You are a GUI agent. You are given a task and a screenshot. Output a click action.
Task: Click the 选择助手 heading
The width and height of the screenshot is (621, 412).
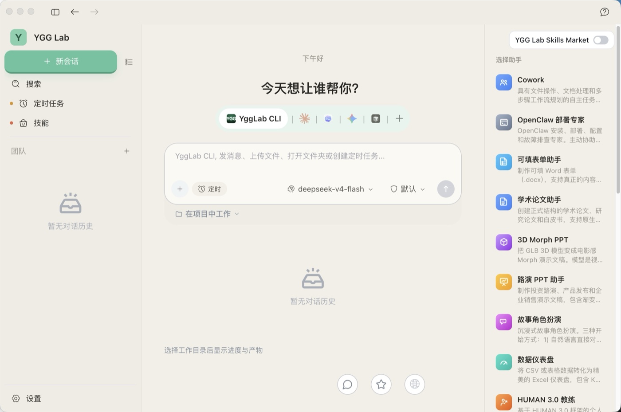click(x=508, y=59)
